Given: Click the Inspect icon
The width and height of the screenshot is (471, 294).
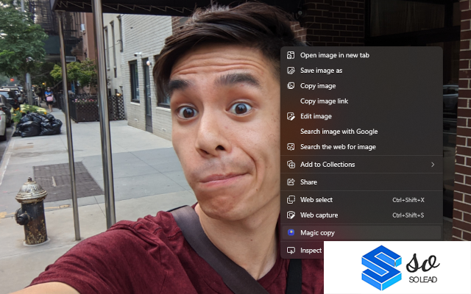Looking at the screenshot, I should click(291, 251).
